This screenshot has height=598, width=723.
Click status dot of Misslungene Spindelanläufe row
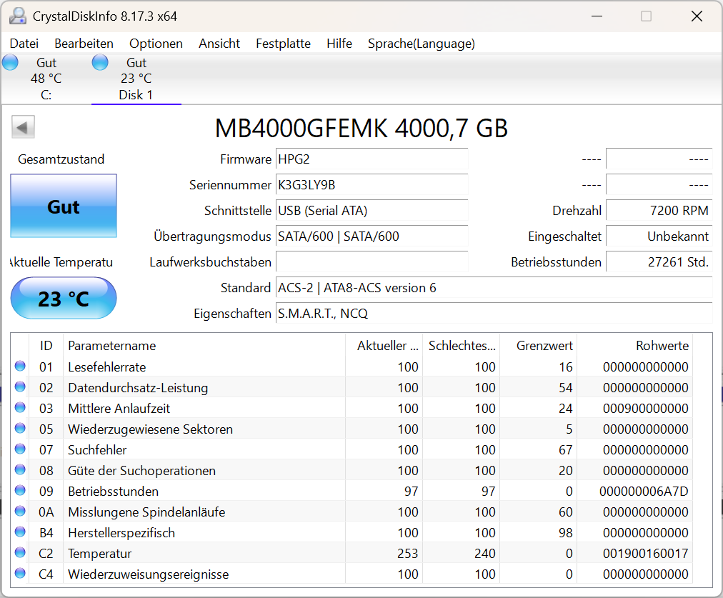[x=20, y=512]
